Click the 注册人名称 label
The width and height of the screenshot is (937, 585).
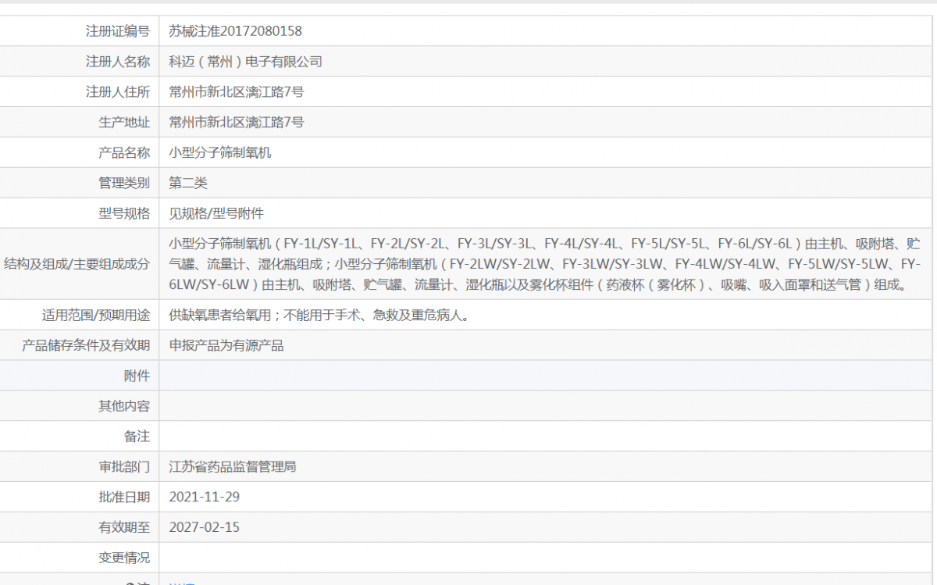tap(118, 62)
